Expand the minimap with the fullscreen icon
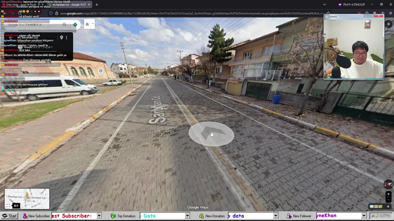This screenshot has height=221, width=394. [8, 206]
